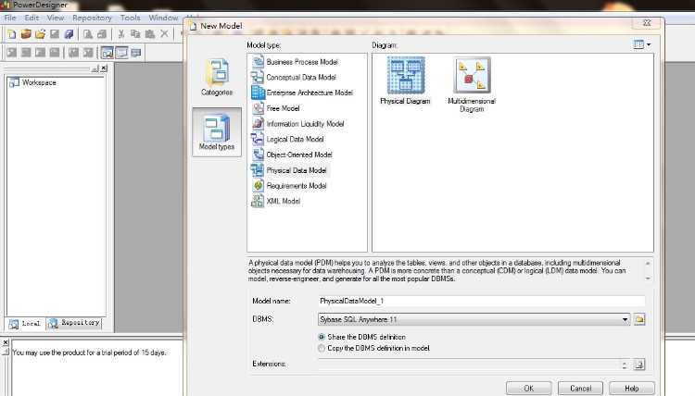695x396 pixels.
Task: Switch to the Repository browser tab
Action: click(x=74, y=324)
